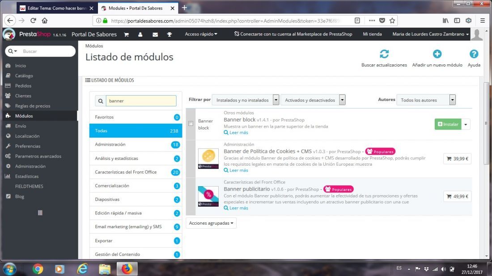Click Leer más under Banner publicitario
This screenshot has width=492, height=276.
tap(236, 208)
